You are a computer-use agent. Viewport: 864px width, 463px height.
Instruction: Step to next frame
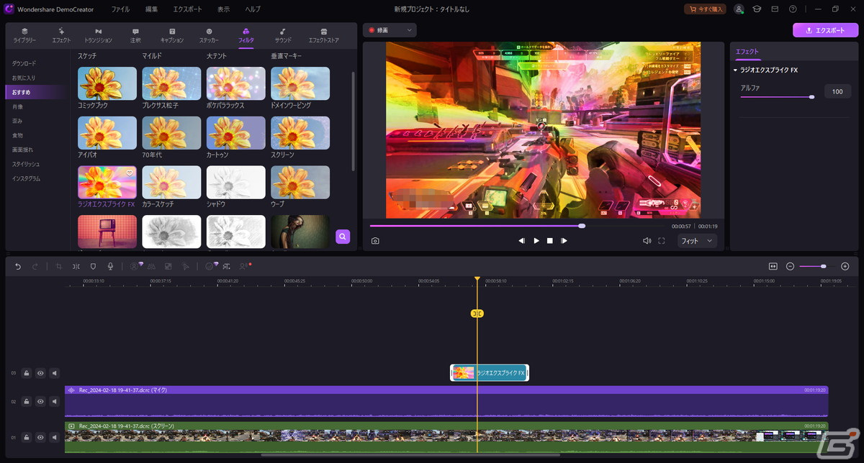point(564,241)
